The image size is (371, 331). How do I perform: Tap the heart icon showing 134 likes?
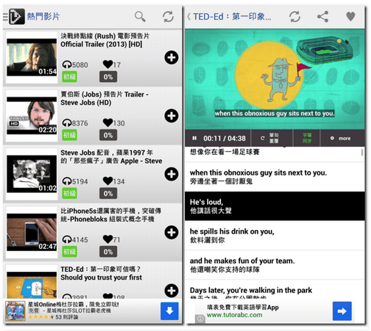coord(107,181)
